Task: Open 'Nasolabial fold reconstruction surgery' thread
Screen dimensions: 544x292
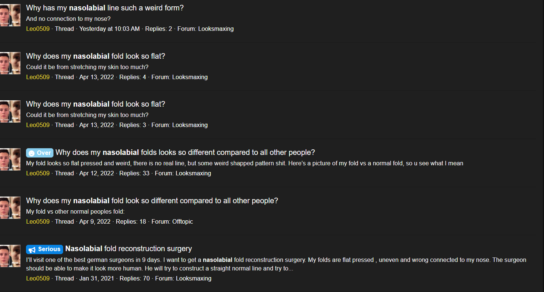Action: pos(128,249)
